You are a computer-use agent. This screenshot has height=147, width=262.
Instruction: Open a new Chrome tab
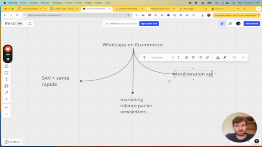pos(244,9)
